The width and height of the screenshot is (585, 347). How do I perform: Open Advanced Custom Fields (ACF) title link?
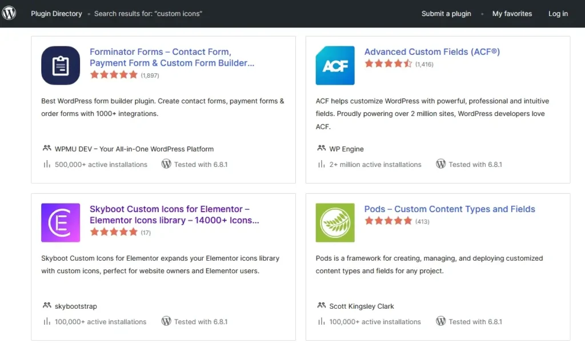click(x=432, y=51)
